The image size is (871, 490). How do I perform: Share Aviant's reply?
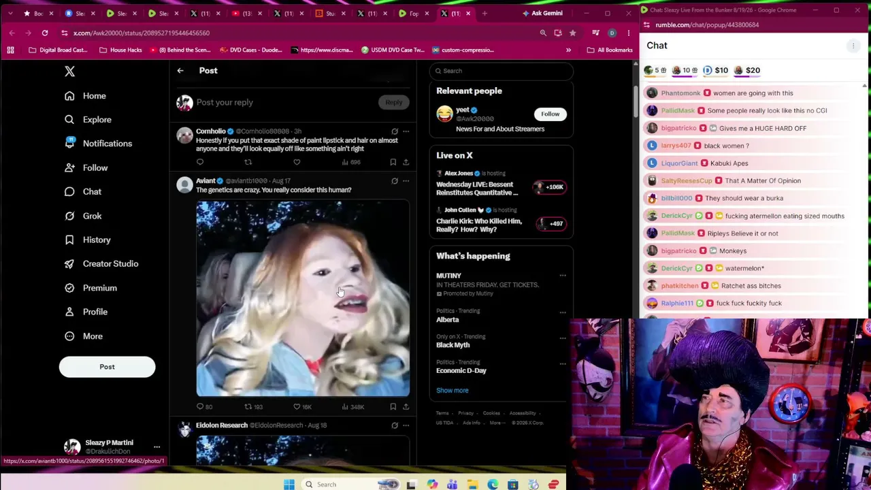point(406,407)
